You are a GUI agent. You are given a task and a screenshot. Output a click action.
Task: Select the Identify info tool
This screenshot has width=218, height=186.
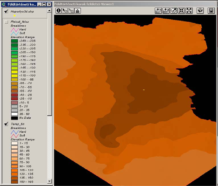pos(59,11)
